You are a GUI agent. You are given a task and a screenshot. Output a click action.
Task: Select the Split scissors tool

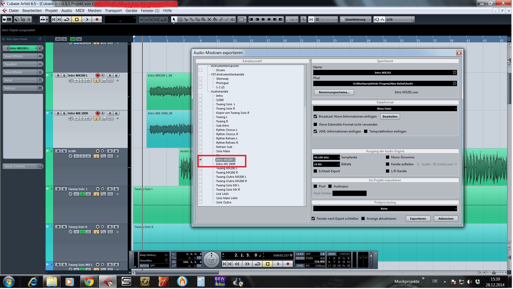click(186, 19)
